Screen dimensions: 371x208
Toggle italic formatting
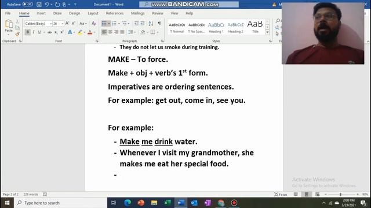pyautogui.click(x=34, y=32)
